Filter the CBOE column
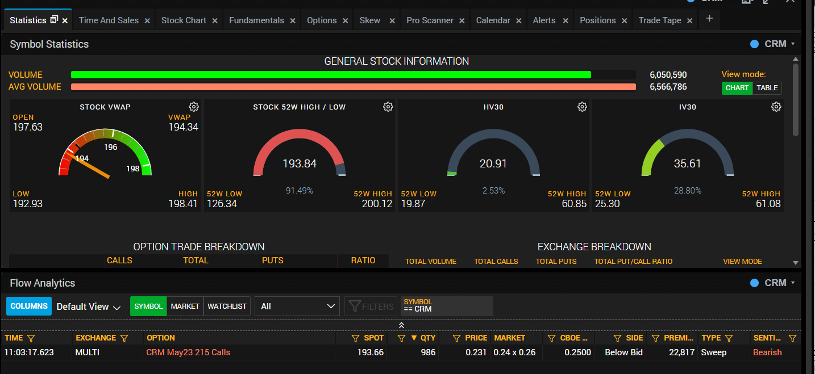 (551, 338)
